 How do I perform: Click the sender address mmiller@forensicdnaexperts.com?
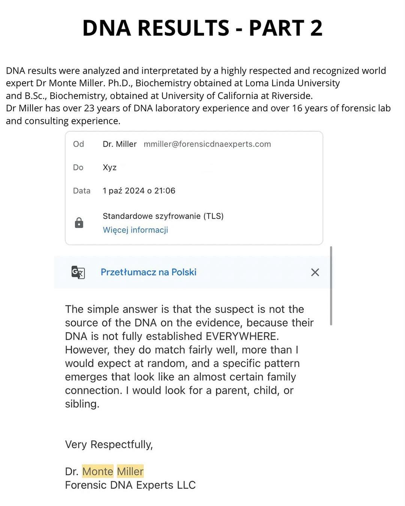pos(207,144)
